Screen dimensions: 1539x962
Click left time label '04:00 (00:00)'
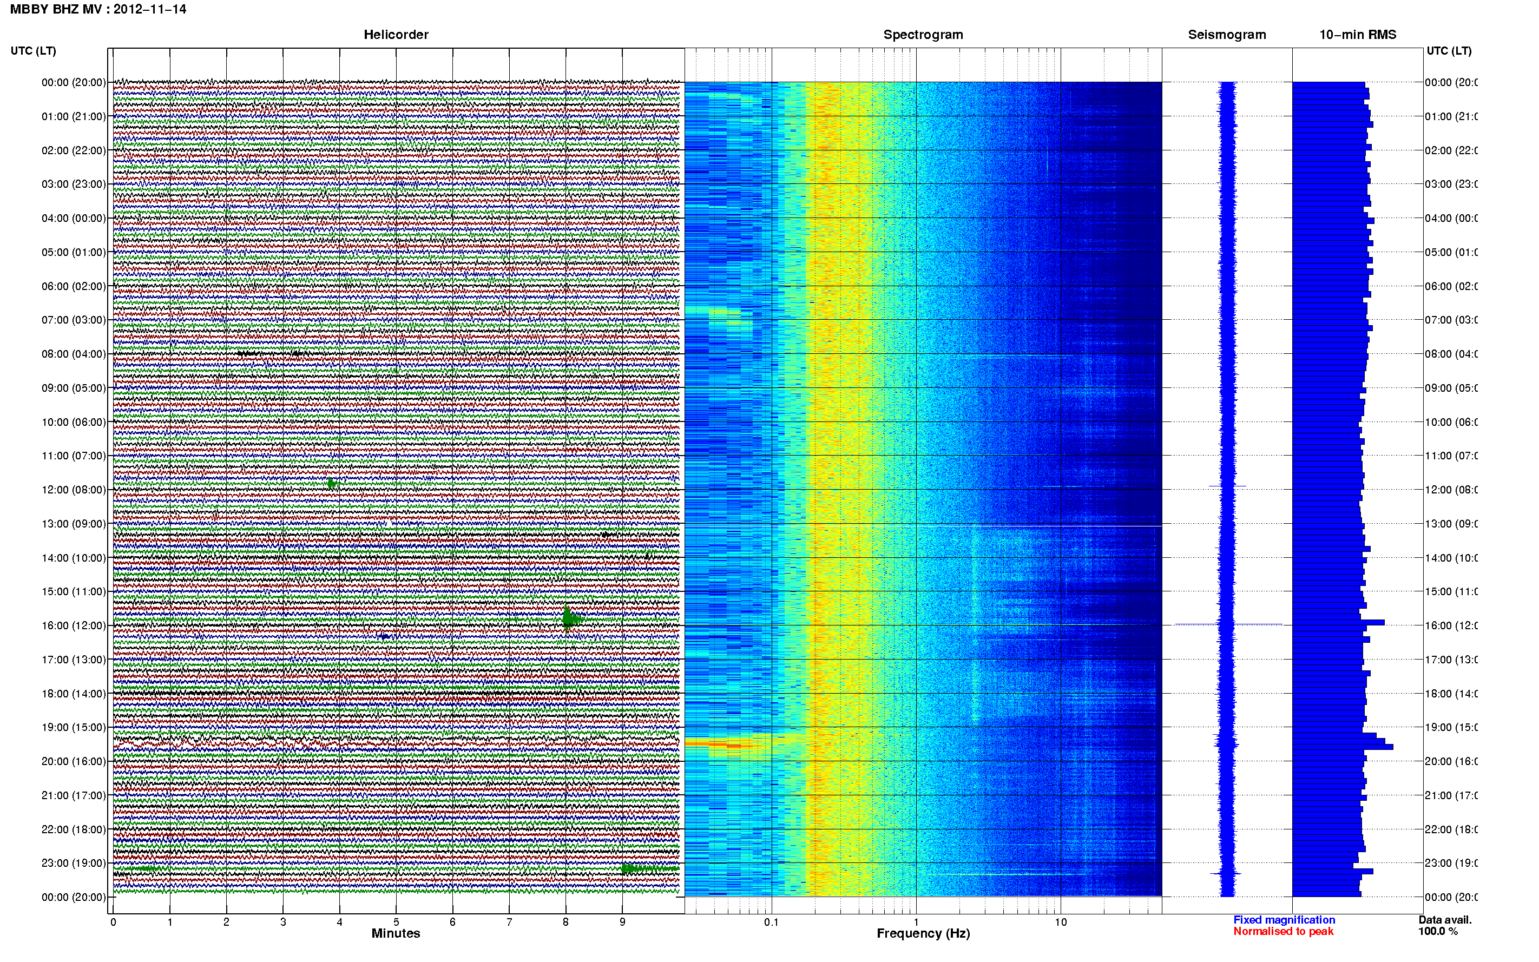73,218
